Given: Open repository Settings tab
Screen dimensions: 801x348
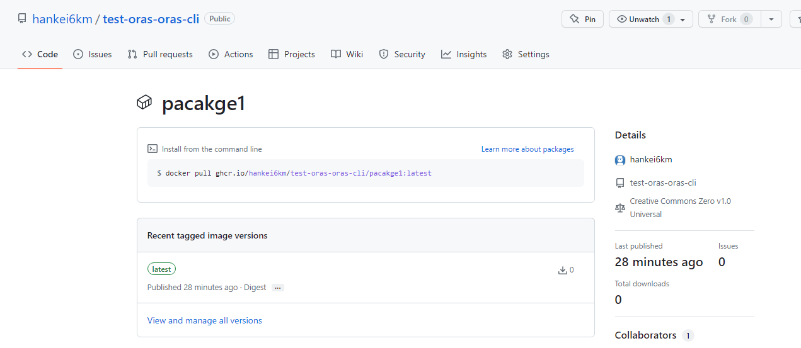Looking at the screenshot, I should 526,54.
